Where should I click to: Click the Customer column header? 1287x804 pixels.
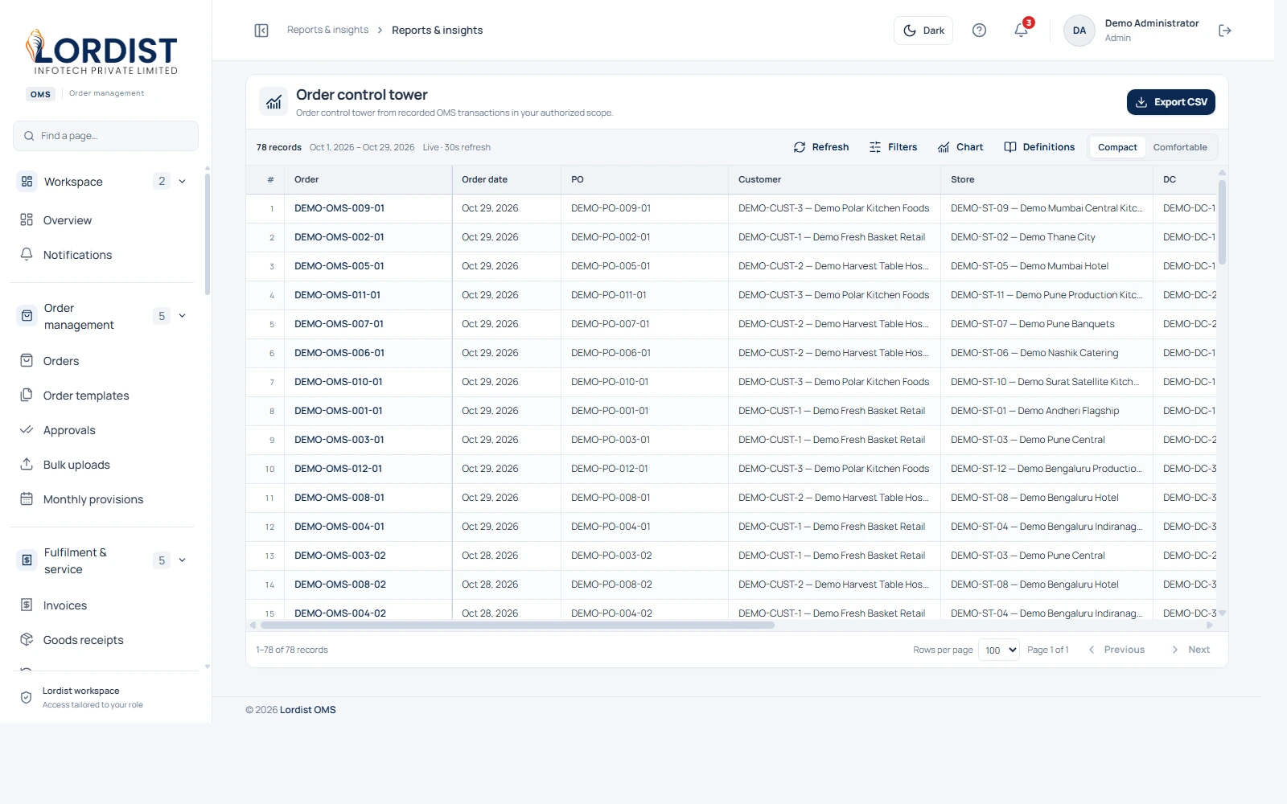click(x=835, y=179)
